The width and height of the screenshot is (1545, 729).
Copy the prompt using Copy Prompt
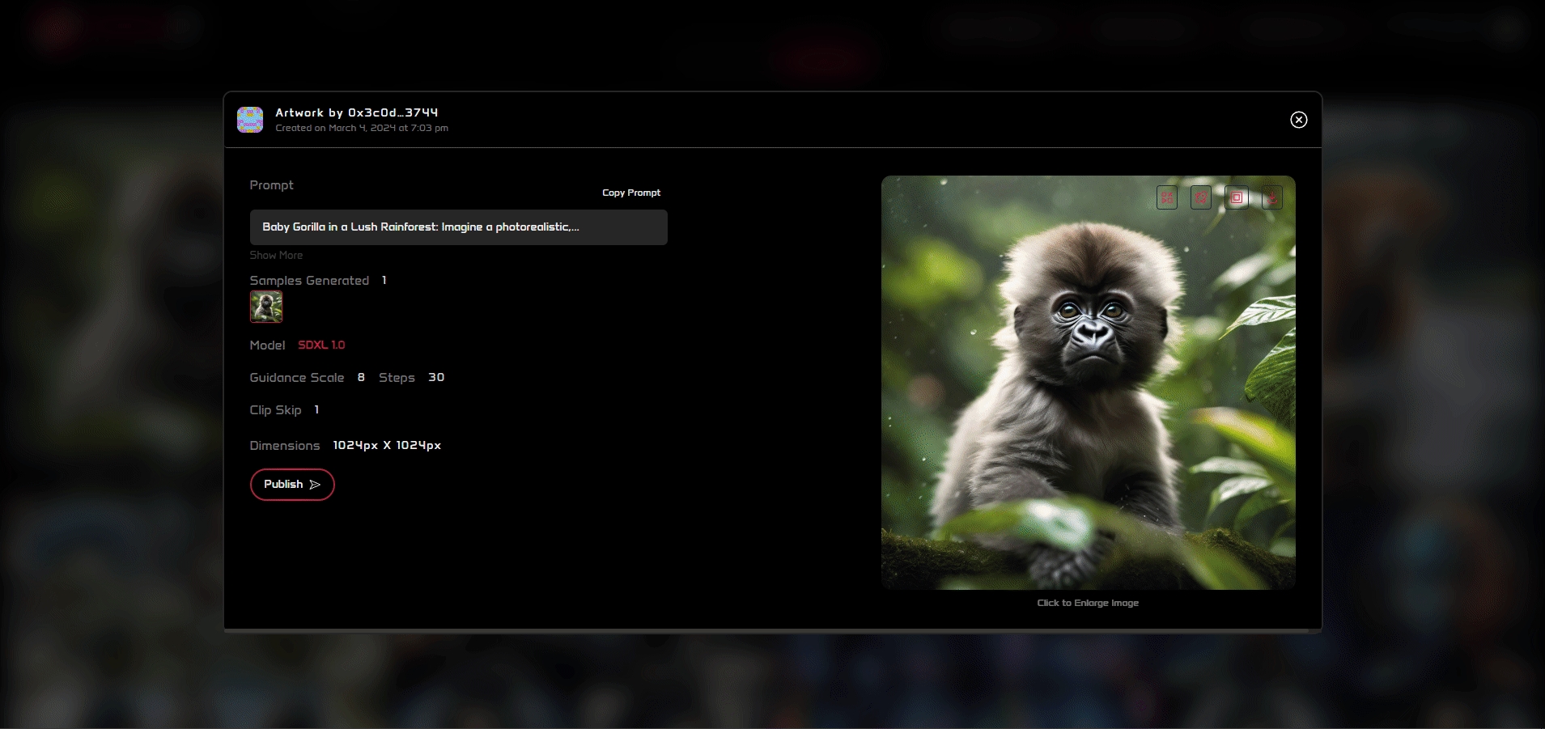pos(630,193)
